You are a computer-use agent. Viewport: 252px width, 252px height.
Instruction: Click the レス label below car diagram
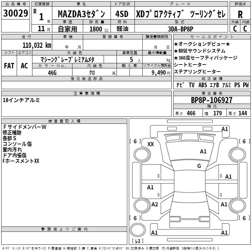[138, 241]
